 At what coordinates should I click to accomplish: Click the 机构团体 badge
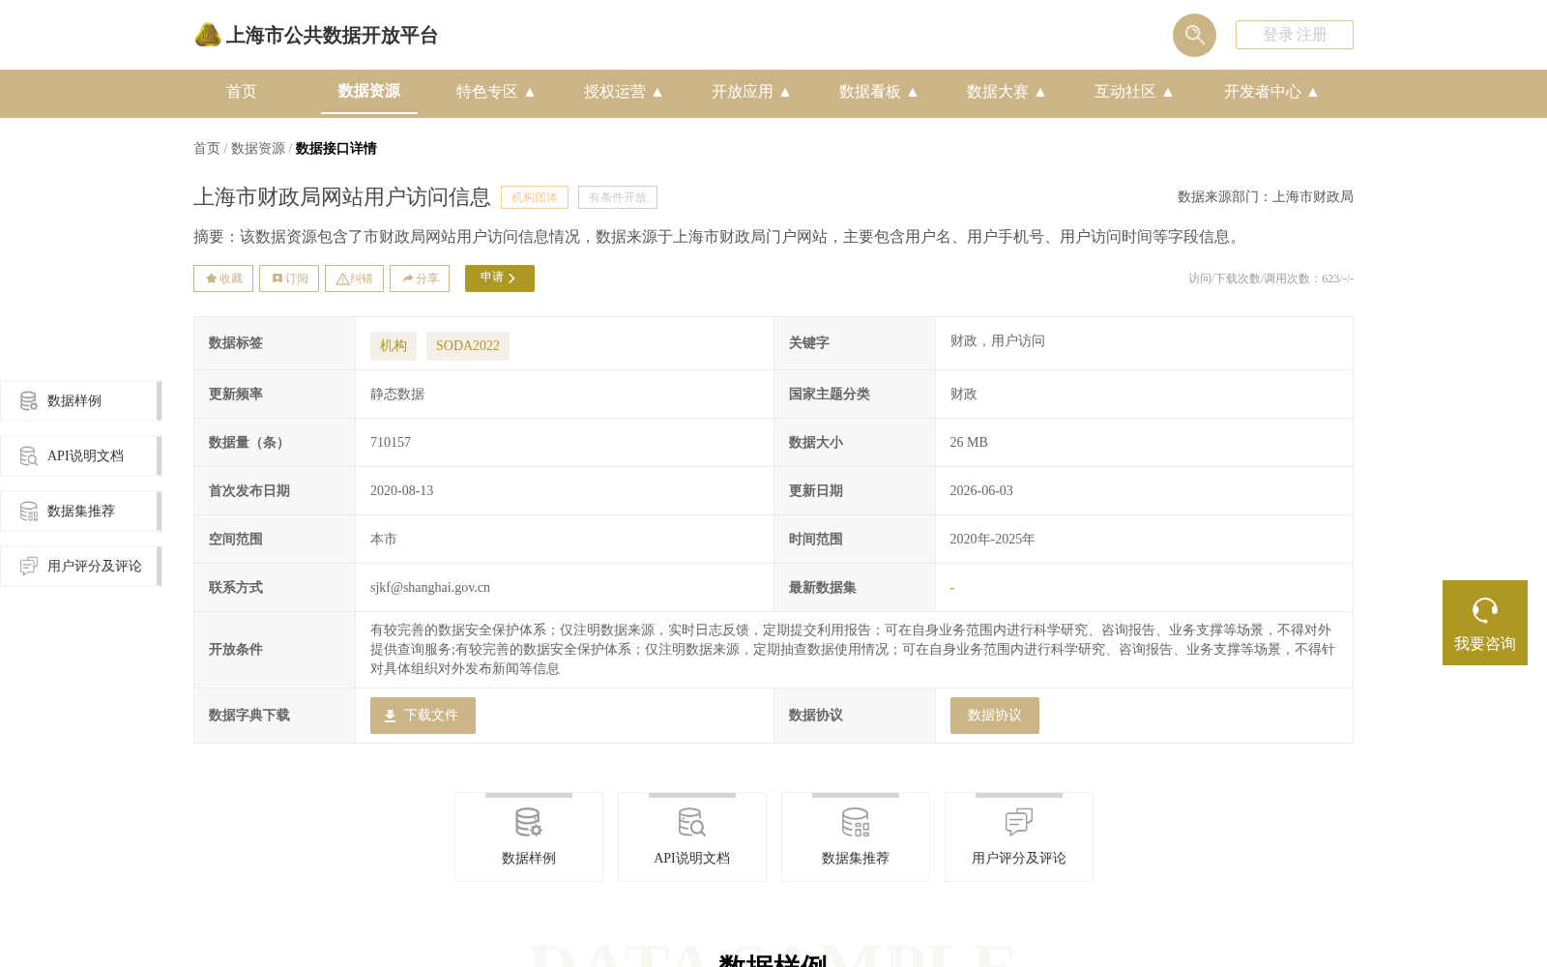point(535,197)
